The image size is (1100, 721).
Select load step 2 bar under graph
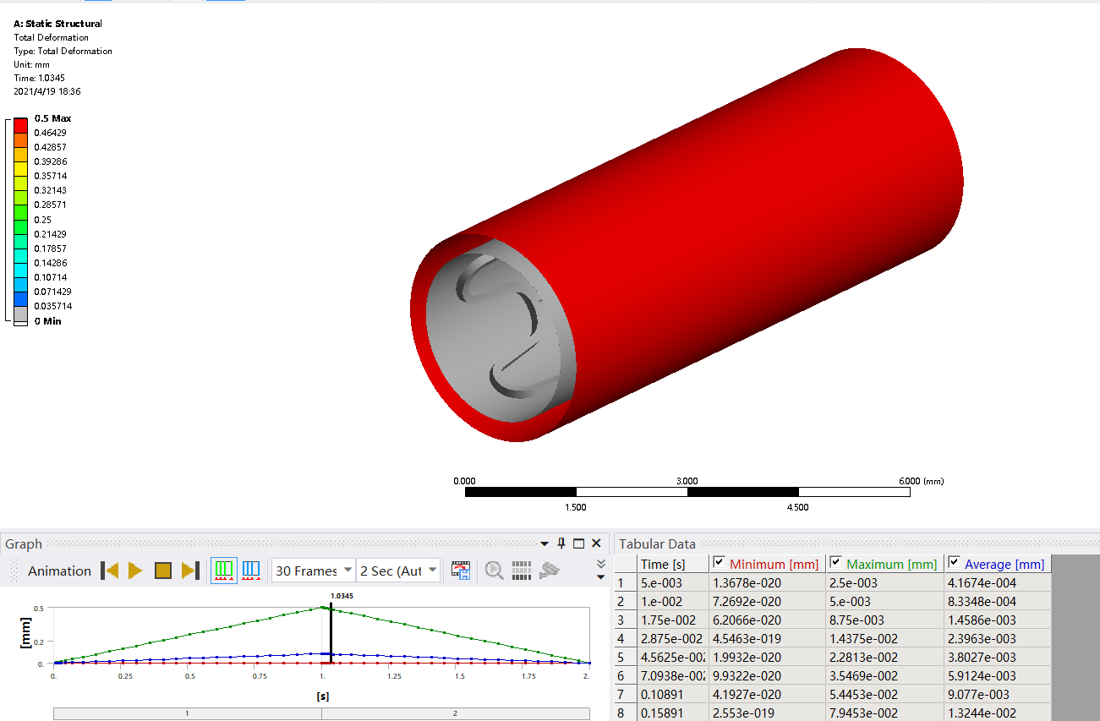point(455,713)
